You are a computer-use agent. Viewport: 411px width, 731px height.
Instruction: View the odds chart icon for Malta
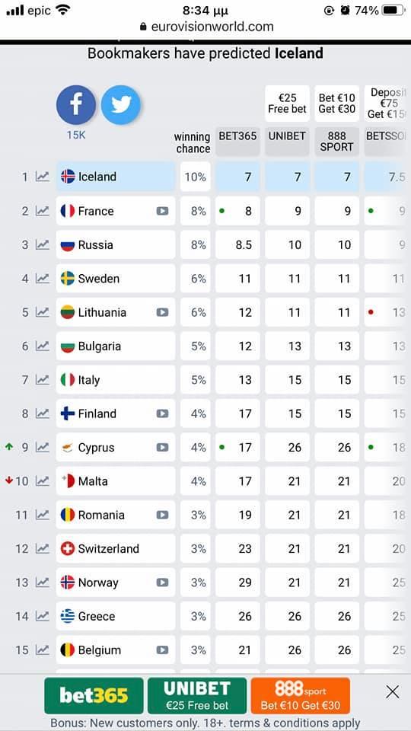(x=43, y=481)
